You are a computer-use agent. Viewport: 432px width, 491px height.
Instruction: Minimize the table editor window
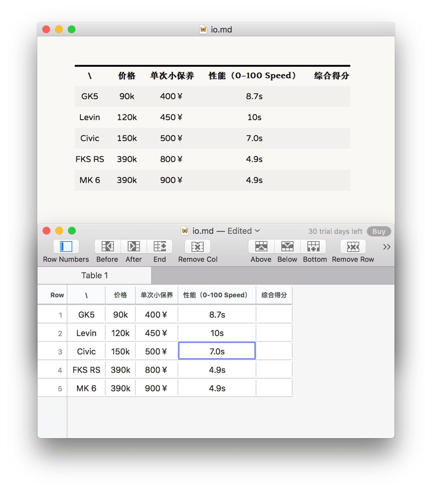(59, 231)
